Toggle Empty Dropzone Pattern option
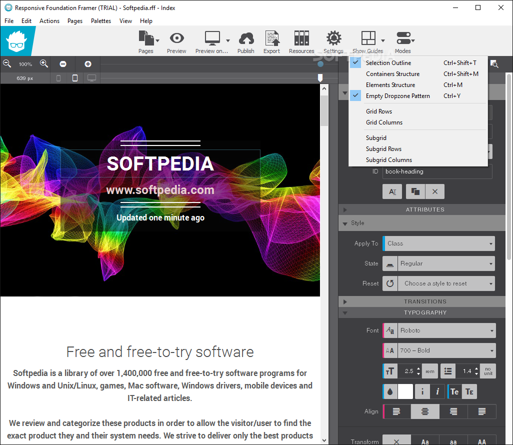Viewport: 513px width, 445px height. (418, 96)
